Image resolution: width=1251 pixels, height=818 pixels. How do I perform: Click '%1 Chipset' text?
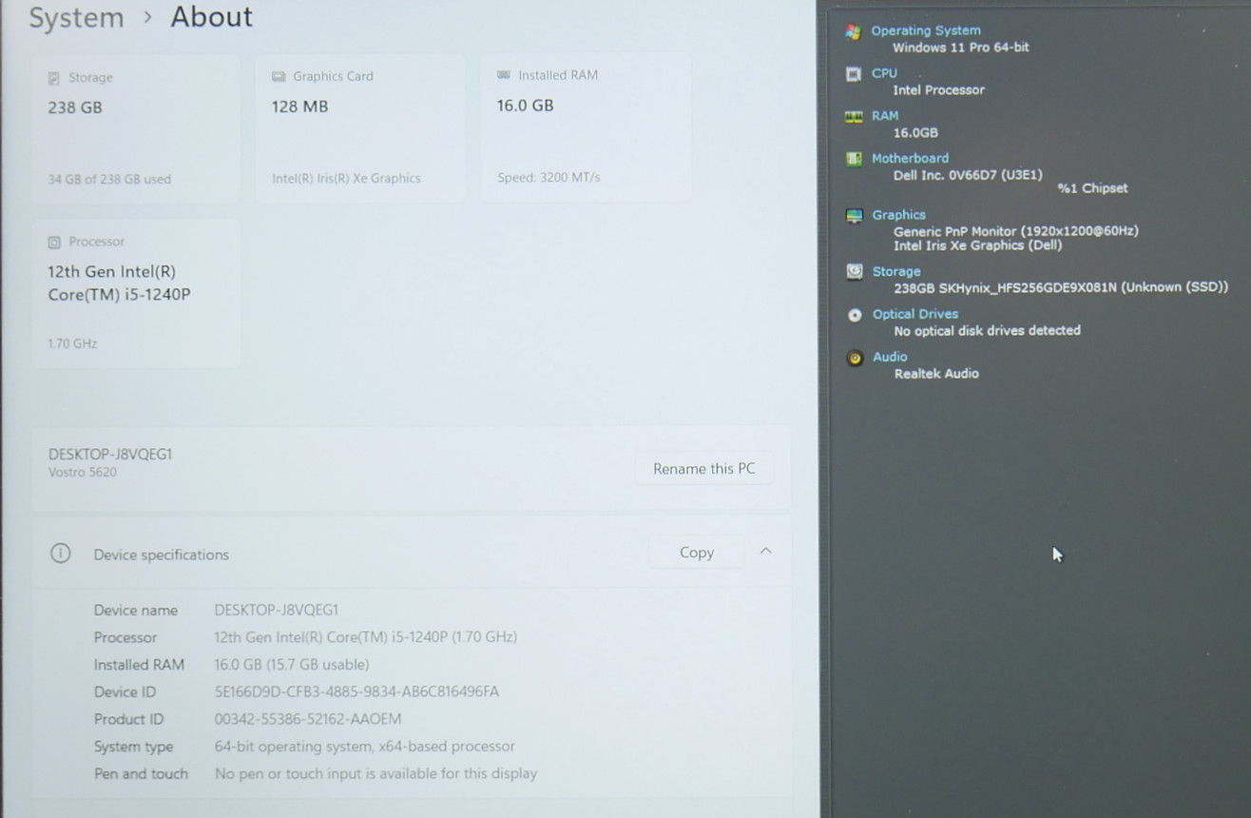[x=1092, y=188]
